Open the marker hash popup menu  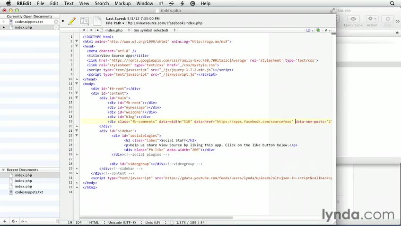click(x=327, y=30)
